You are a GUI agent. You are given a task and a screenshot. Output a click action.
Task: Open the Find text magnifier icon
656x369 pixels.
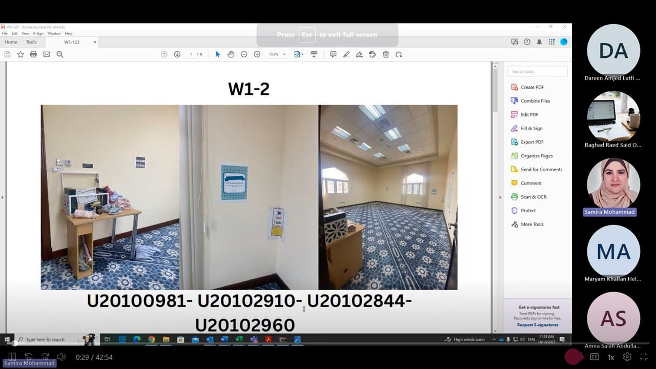[60, 54]
